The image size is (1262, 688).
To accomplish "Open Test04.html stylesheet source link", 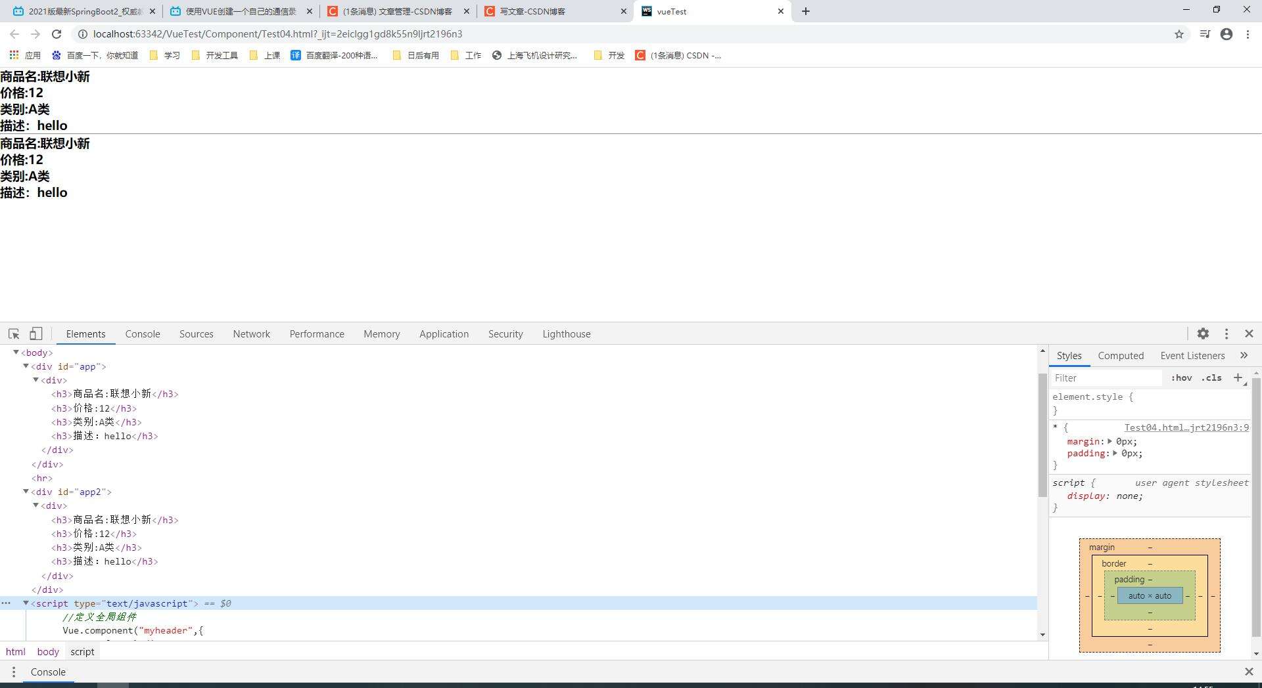I will coord(1186,427).
